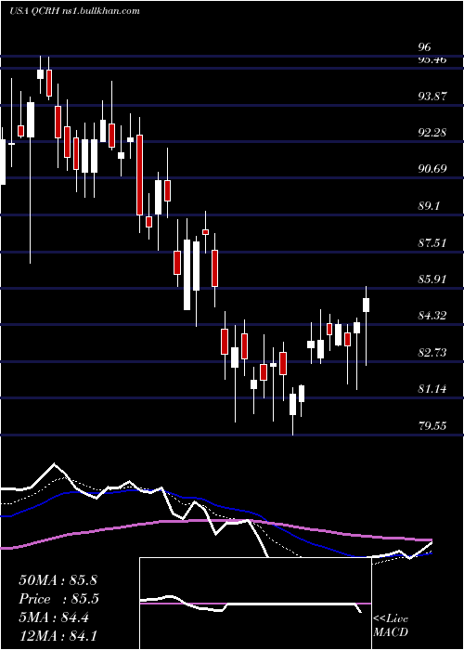Click the 84.32 price axis label
This screenshot has height=650, width=464.
tap(432, 316)
